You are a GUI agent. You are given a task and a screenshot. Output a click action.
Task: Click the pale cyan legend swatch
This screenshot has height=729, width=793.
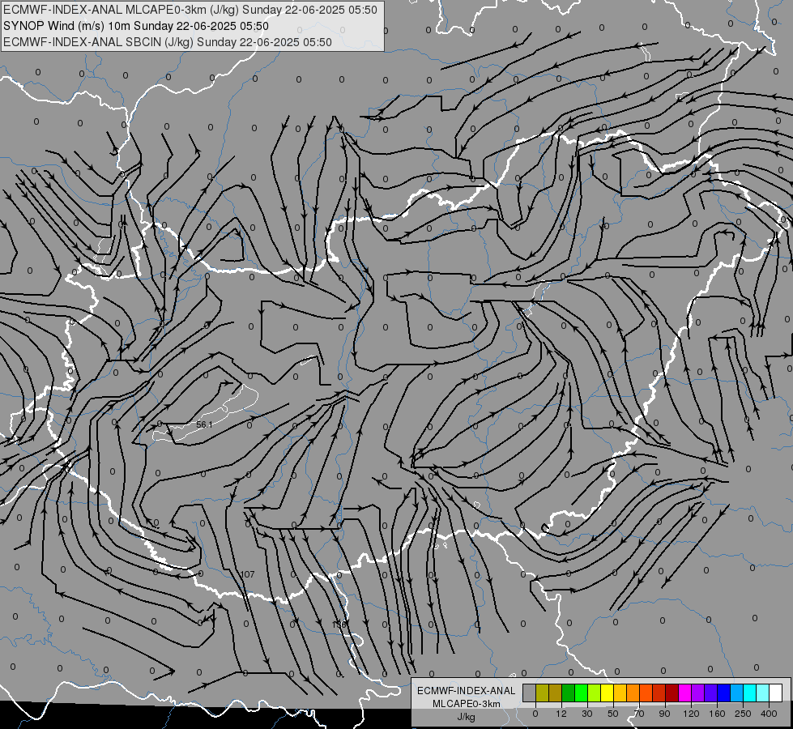point(763,693)
